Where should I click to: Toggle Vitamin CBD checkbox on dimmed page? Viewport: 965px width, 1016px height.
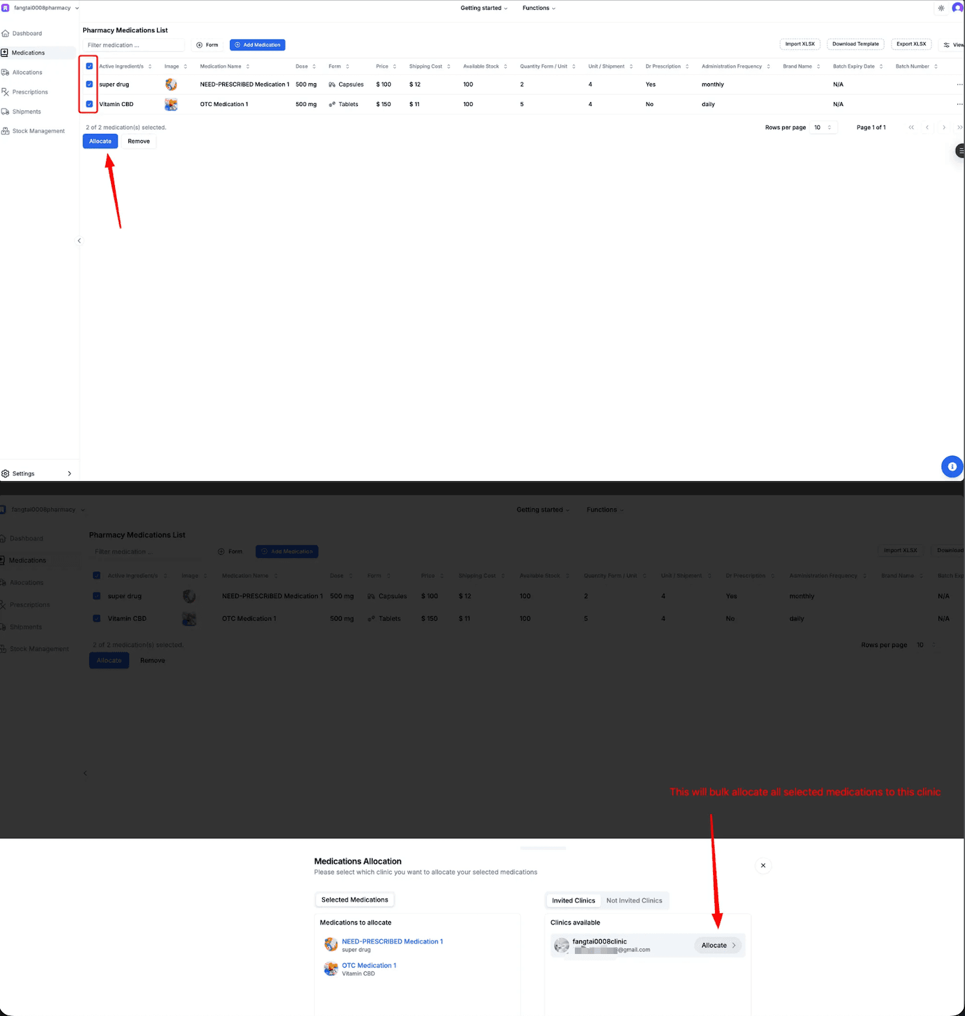click(96, 618)
